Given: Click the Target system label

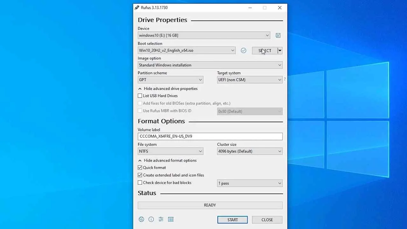Looking at the screenshot, I should [229, 73].
